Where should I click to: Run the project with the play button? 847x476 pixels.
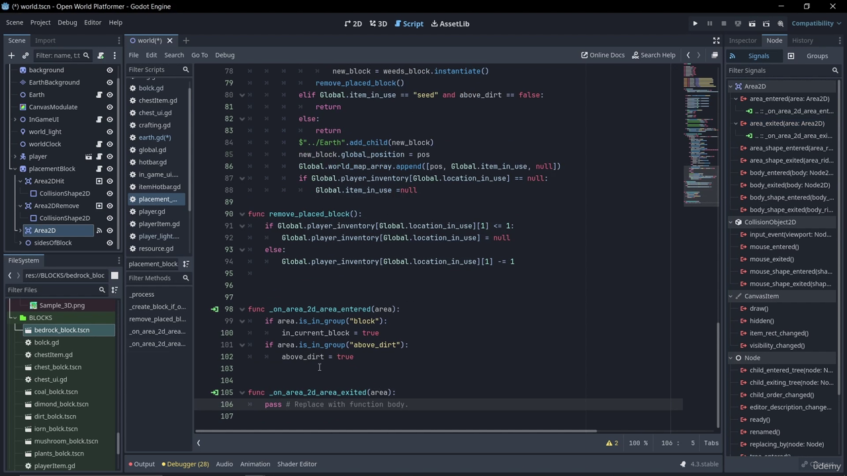coord(695,24)
